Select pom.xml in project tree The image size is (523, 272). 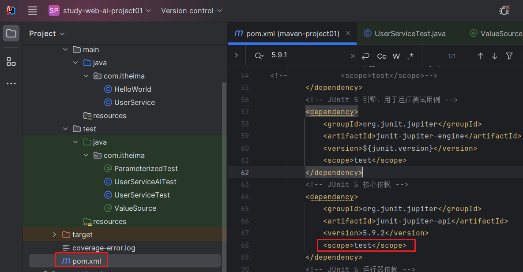pyautogui.click(x=81, y=261)
